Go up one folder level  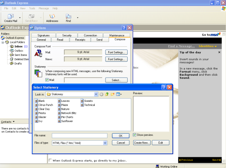click(107, 94)
